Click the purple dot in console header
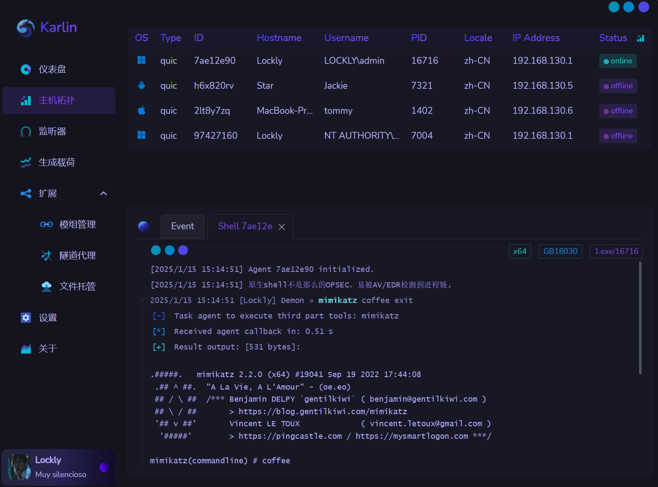Viewport: 658px width, 487px height. tap(183, 250)
